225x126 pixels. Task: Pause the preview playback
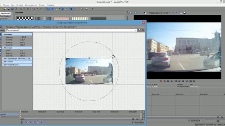click(176, 81)
